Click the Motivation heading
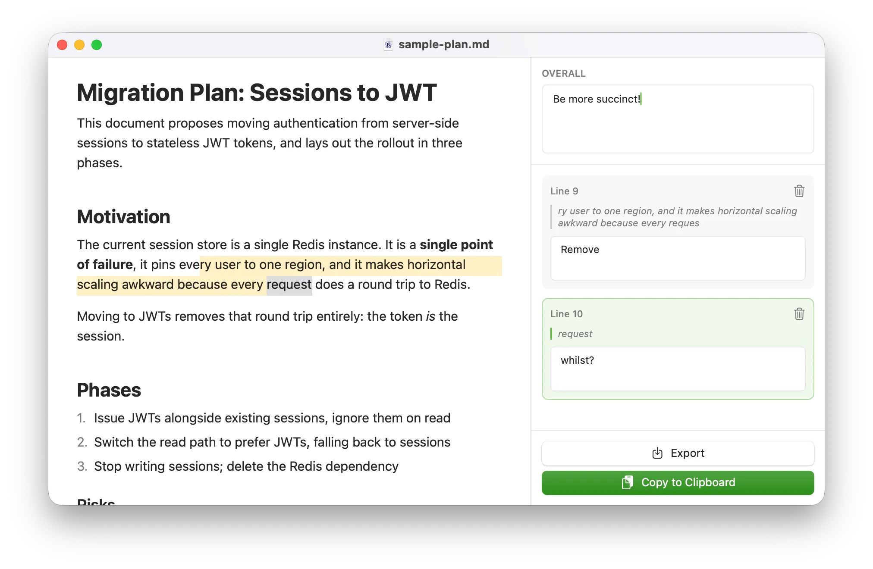Image resolution: width=873 pixels, height=569 pixels. pyautogui.click(x=123, y=217)
